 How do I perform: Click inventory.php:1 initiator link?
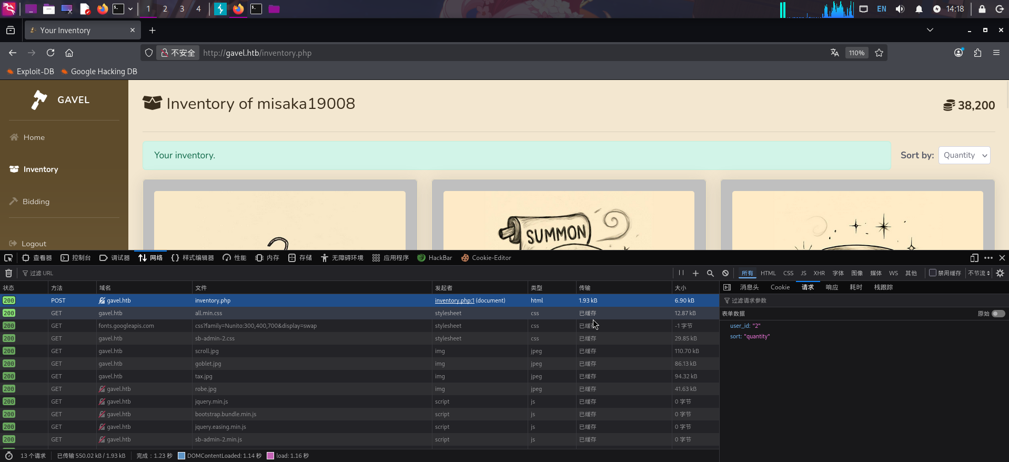coord(455,300)
